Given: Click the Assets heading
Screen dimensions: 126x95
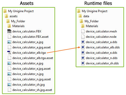Looking at the screenshot, I should (27, 3).
